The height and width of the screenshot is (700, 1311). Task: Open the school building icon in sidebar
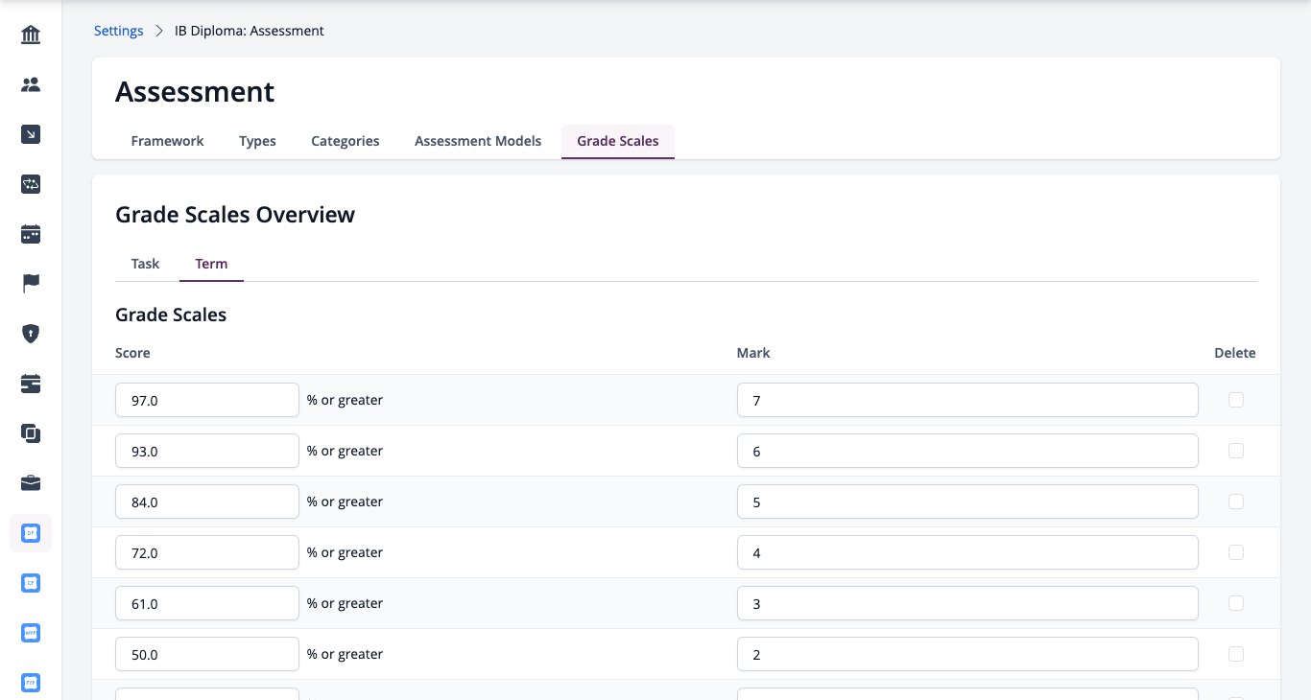31,35
